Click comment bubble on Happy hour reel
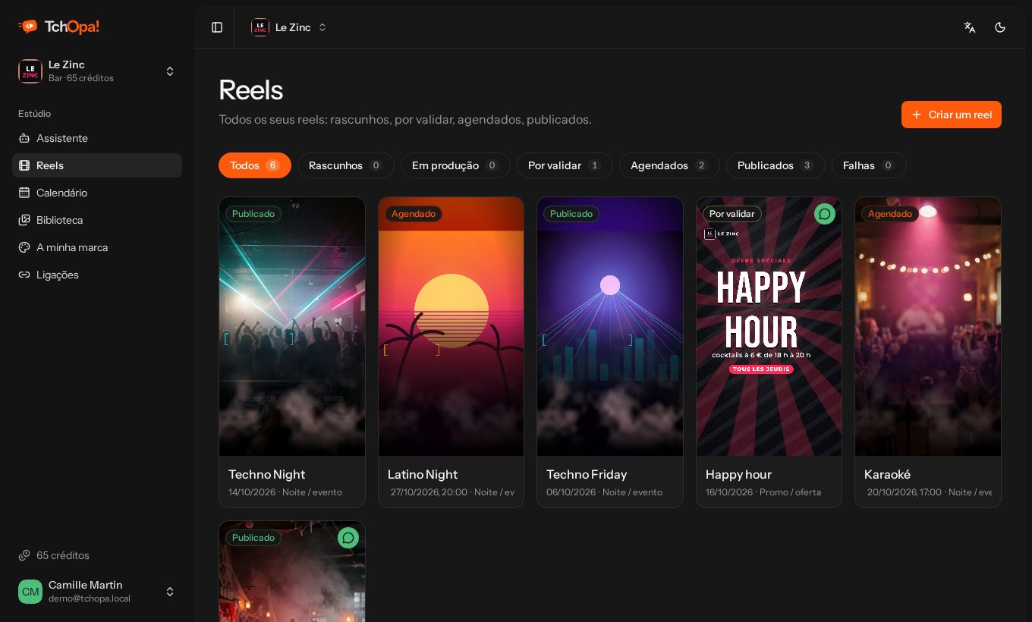The image size is (1032, 622). 825,214
